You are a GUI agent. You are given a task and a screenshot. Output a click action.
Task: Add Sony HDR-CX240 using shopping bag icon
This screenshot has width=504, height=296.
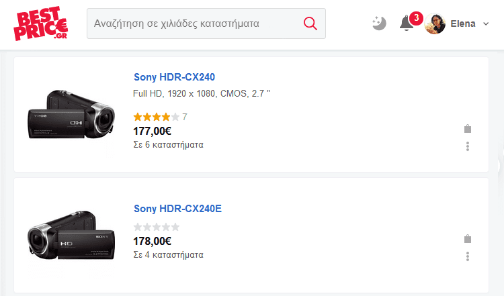point(468,129)
